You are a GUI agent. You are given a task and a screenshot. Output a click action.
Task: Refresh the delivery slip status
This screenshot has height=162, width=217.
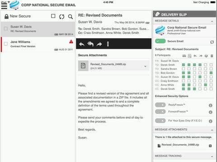(x=212, y=42)
